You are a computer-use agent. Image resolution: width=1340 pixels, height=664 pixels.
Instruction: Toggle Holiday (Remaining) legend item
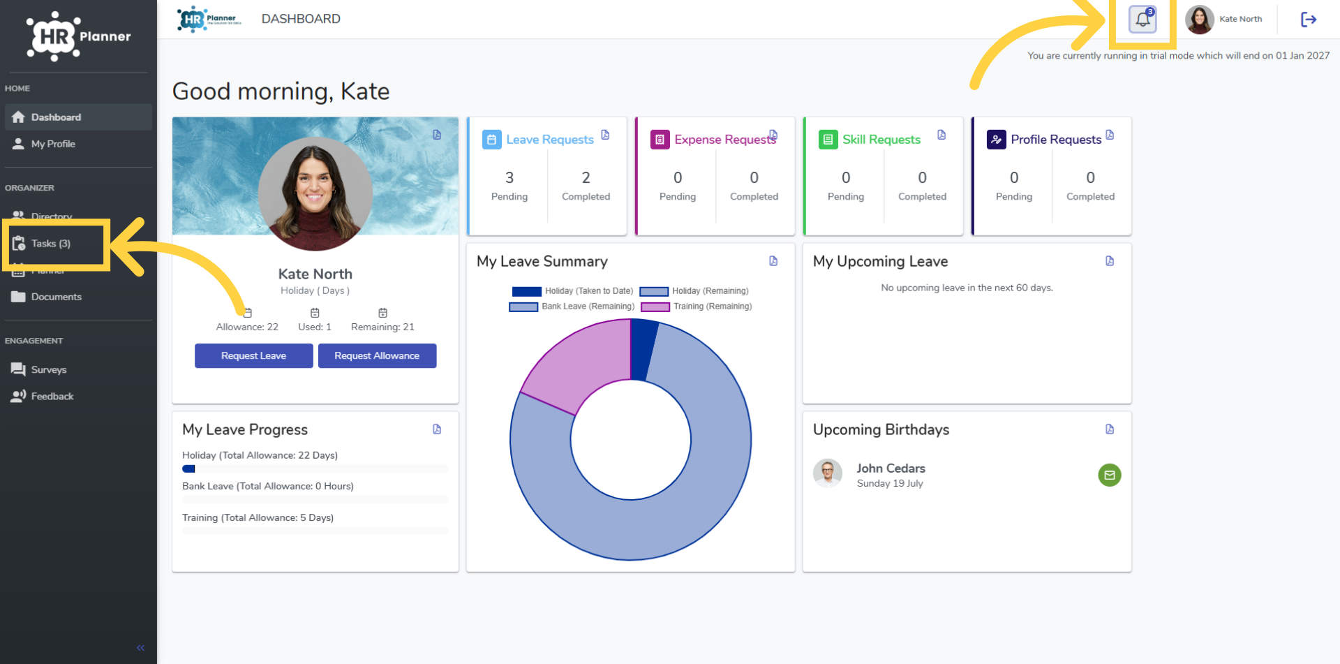pos(694,291)
